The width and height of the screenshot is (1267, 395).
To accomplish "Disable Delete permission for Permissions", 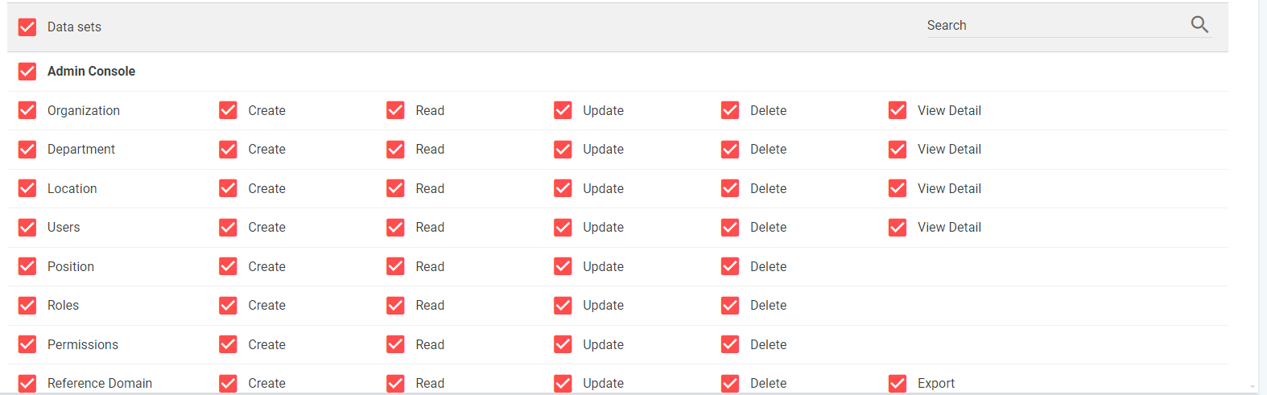I will tap(730, 344).
